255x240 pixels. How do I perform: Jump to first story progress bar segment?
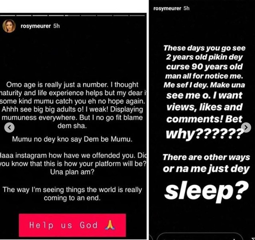8,16
